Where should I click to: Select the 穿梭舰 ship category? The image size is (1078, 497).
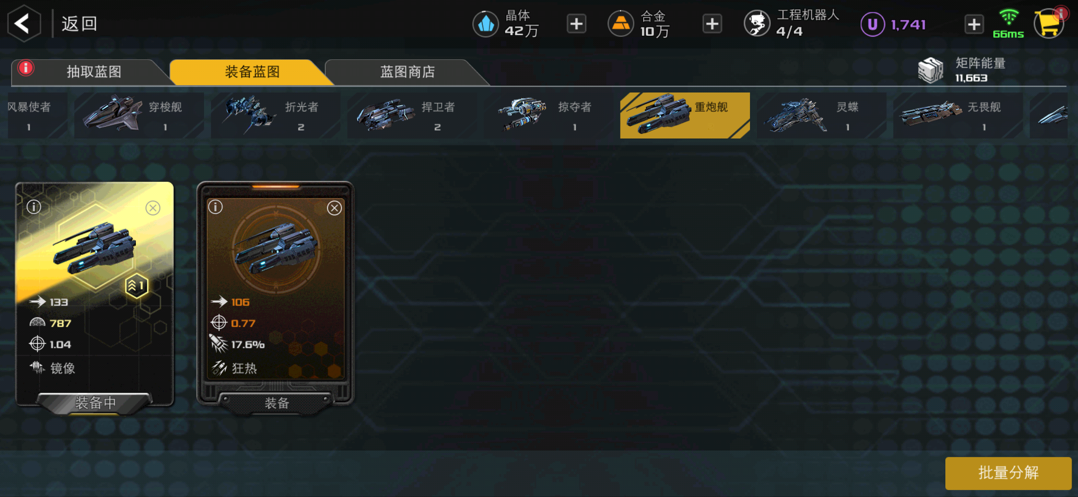pyautogui.click(x=139, y=116)
